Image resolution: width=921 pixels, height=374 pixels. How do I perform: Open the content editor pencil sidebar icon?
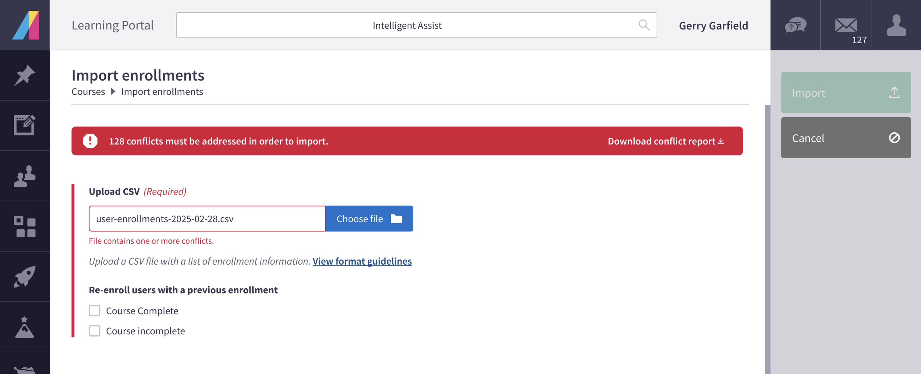click(25, 125)
